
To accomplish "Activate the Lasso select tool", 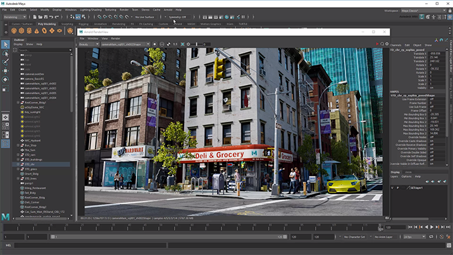I will coord(5,53).
